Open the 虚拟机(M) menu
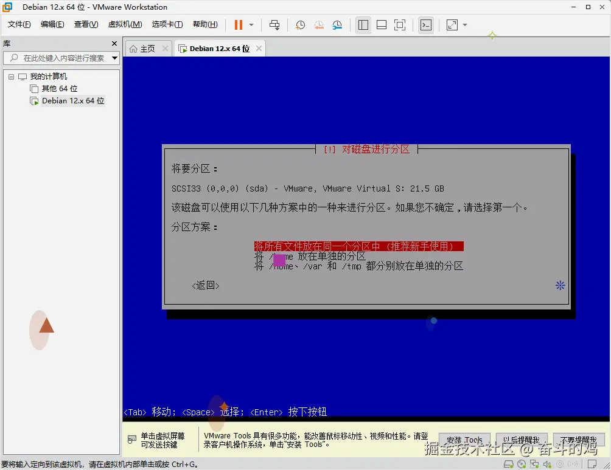Viewport: 611px width, 470px height. (125, 24)
